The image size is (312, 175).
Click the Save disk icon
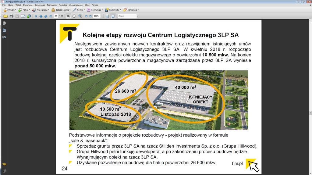17,16
